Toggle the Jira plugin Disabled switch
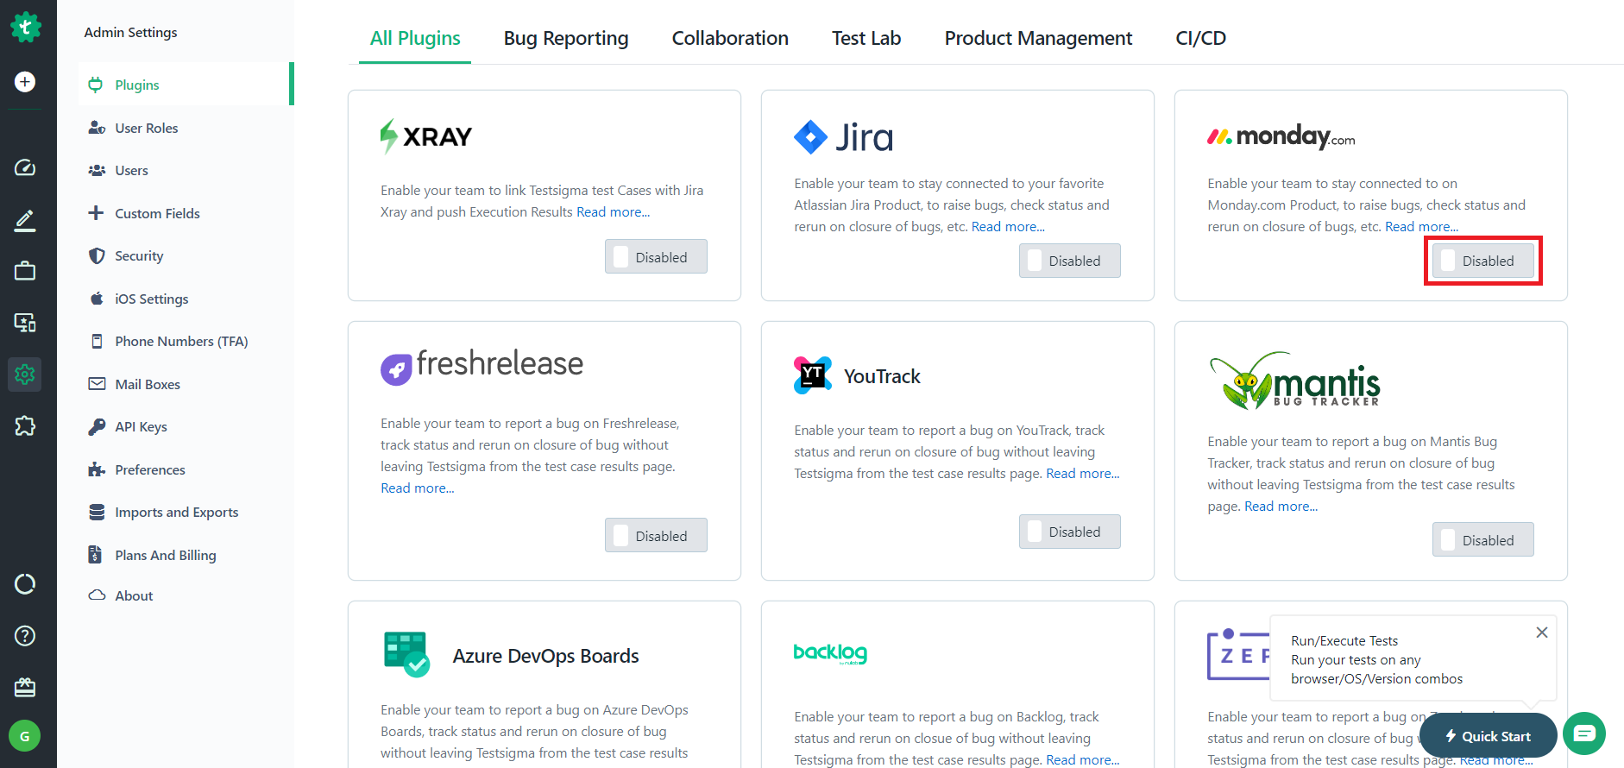The width and height of the screenshot is (1624, 768). (x=1070, y=261)
